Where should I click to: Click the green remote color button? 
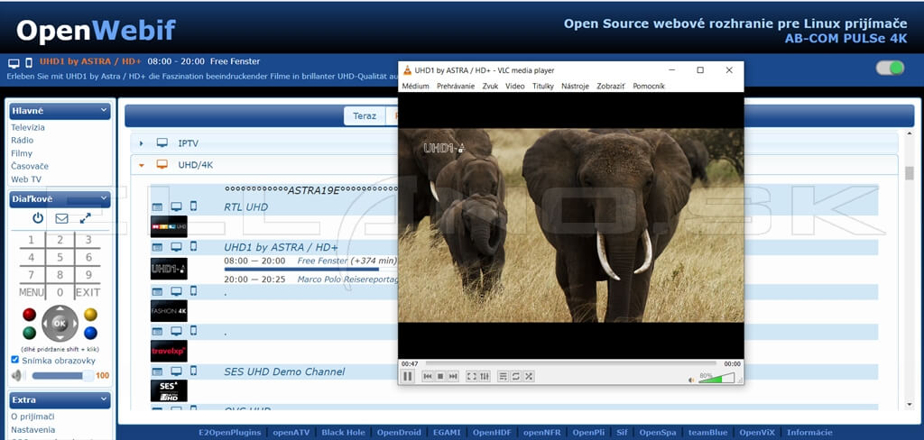[x=30, y=333]
